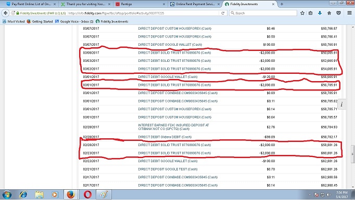Screen dimensions: 355x209
Task: Open the Pocket icon in the toolbar
Action: [338, 13]
